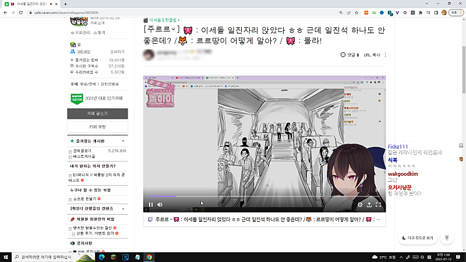Open the tab search chevron
This screenshot has height=262, width=466.
pyautogui.click(x=427, y=3)
